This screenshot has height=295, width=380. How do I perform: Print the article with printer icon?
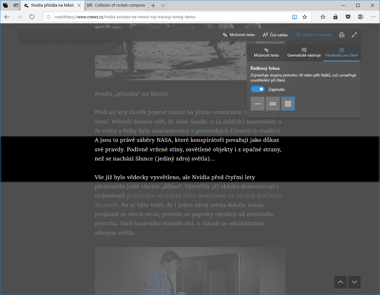(342, 35)
